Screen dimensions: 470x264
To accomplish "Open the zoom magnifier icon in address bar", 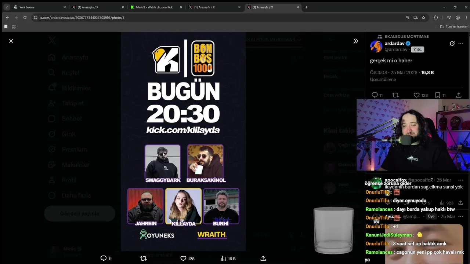I will 408,18.
